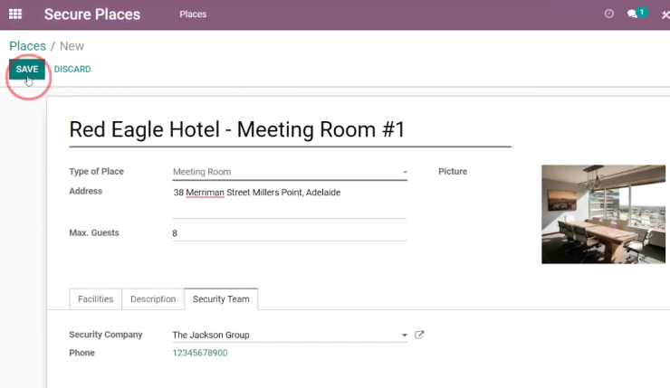
Task: Open the activities clock icon
Action: pos(609,14)
